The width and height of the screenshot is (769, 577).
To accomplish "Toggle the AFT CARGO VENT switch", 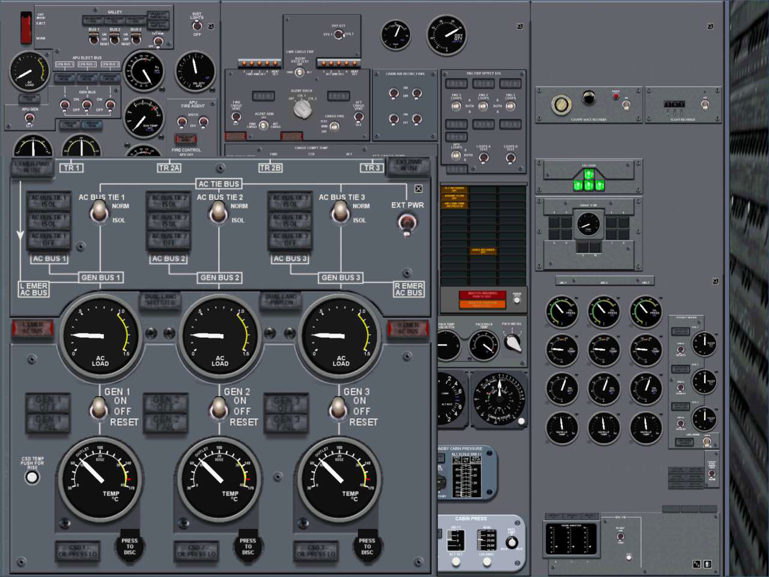I will click(x=358, y=117).
